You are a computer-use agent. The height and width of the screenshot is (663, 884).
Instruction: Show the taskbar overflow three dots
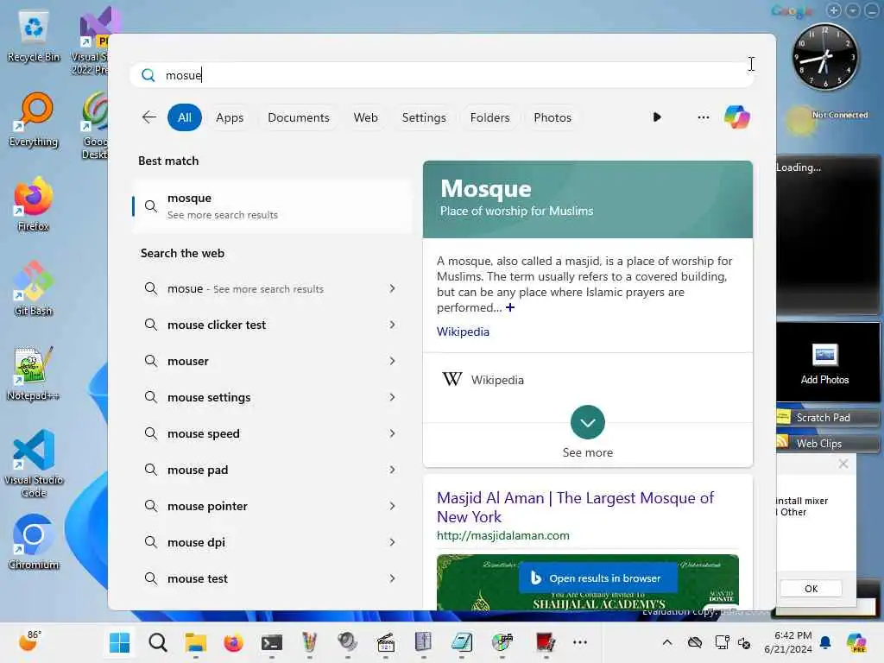click(x=579, y=642)
